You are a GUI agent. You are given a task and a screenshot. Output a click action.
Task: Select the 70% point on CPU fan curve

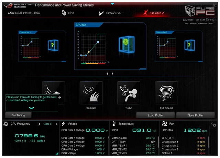(x=98, y=42)
